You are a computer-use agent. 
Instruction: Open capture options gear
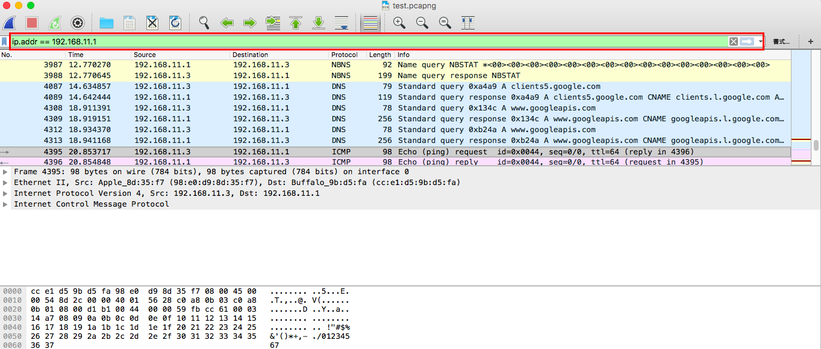[78, 23]
